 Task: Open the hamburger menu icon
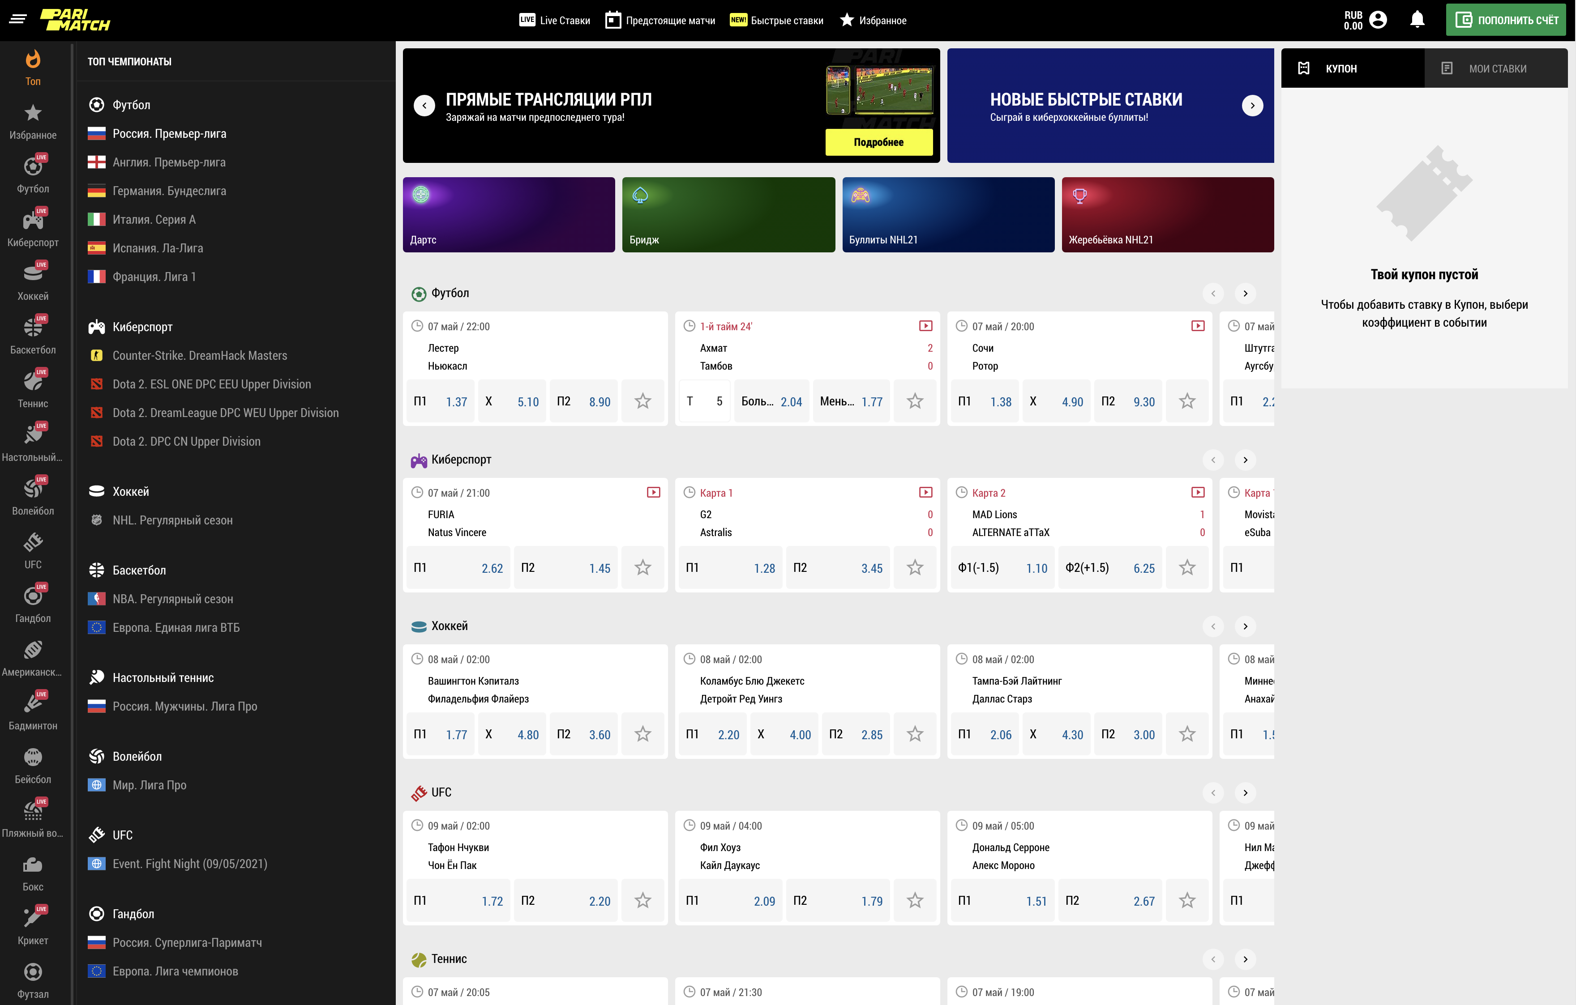tap(17, 20)
